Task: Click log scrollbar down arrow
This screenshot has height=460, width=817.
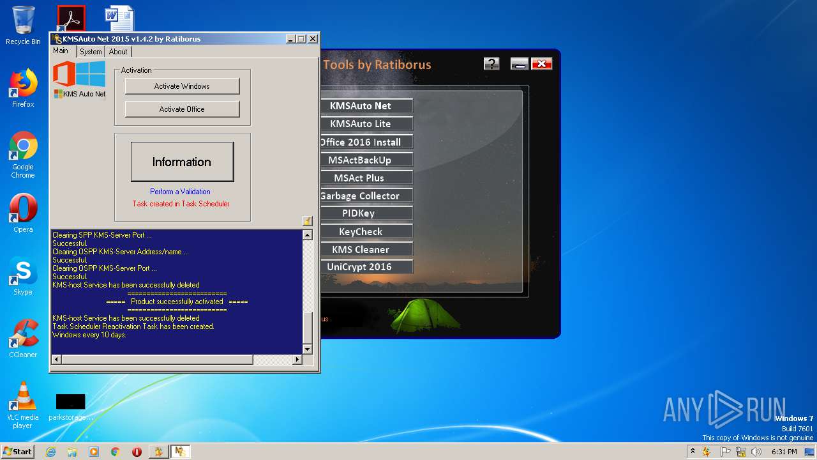Action: tap(308, 349)
